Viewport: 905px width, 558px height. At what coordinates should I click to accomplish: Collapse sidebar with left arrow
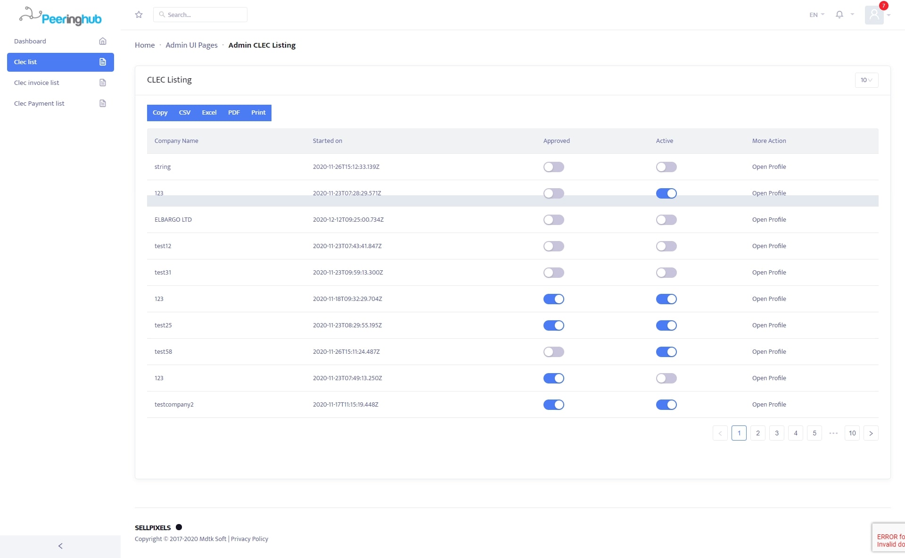[60, 546]
